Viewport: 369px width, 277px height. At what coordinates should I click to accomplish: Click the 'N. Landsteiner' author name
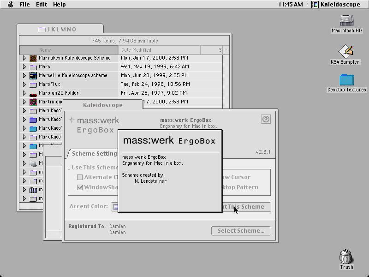(151, 181)
